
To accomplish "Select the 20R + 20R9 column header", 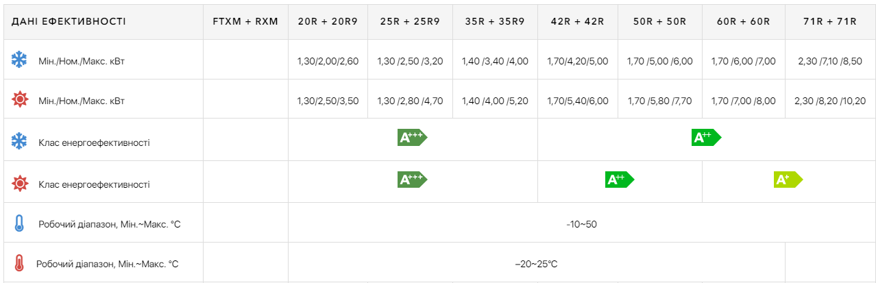I will coord(328,21).
